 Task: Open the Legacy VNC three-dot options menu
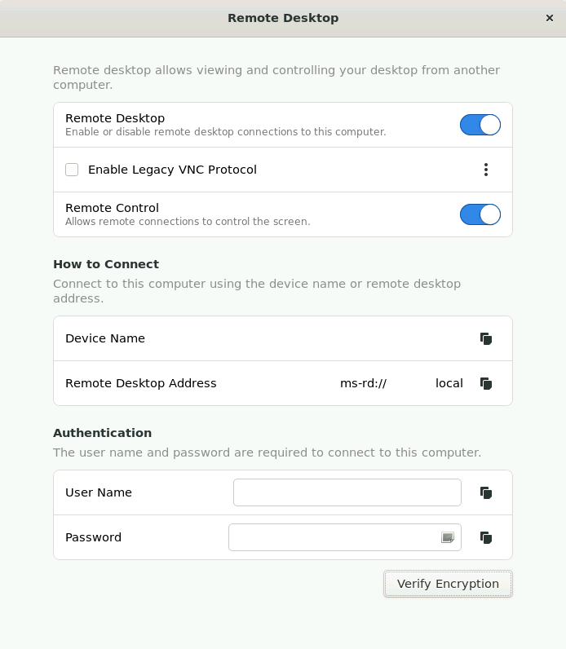click(x=486, y=170)
